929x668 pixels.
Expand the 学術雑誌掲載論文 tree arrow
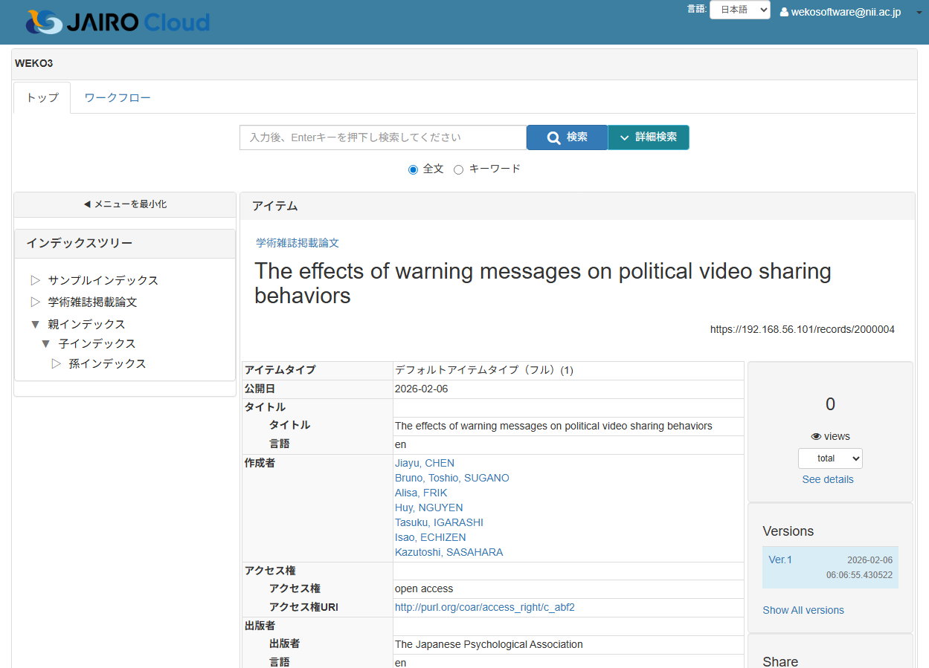coord(35,302)
